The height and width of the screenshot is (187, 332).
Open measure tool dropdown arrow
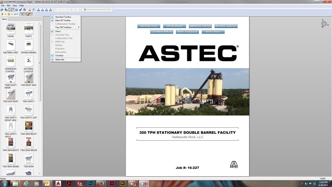[x=32, y=14]
